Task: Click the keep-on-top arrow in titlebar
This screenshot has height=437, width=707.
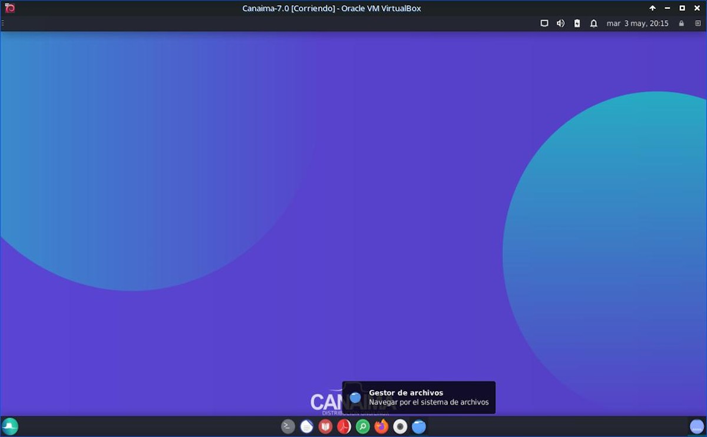Action: pyautogui.click(x=652, y=8)
